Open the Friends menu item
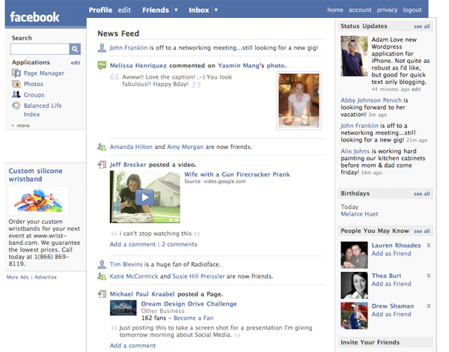Screen dimensions: 449x352 pyautogui.click(x=156, y=10)
